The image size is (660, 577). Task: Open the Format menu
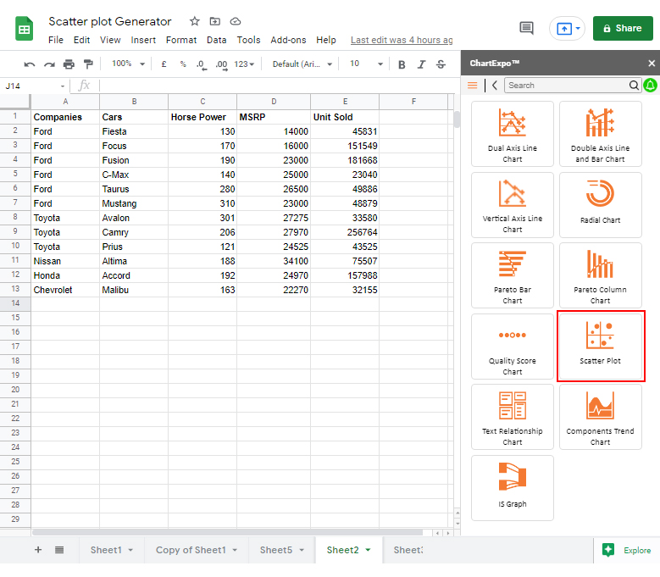[x=181, y=40]
